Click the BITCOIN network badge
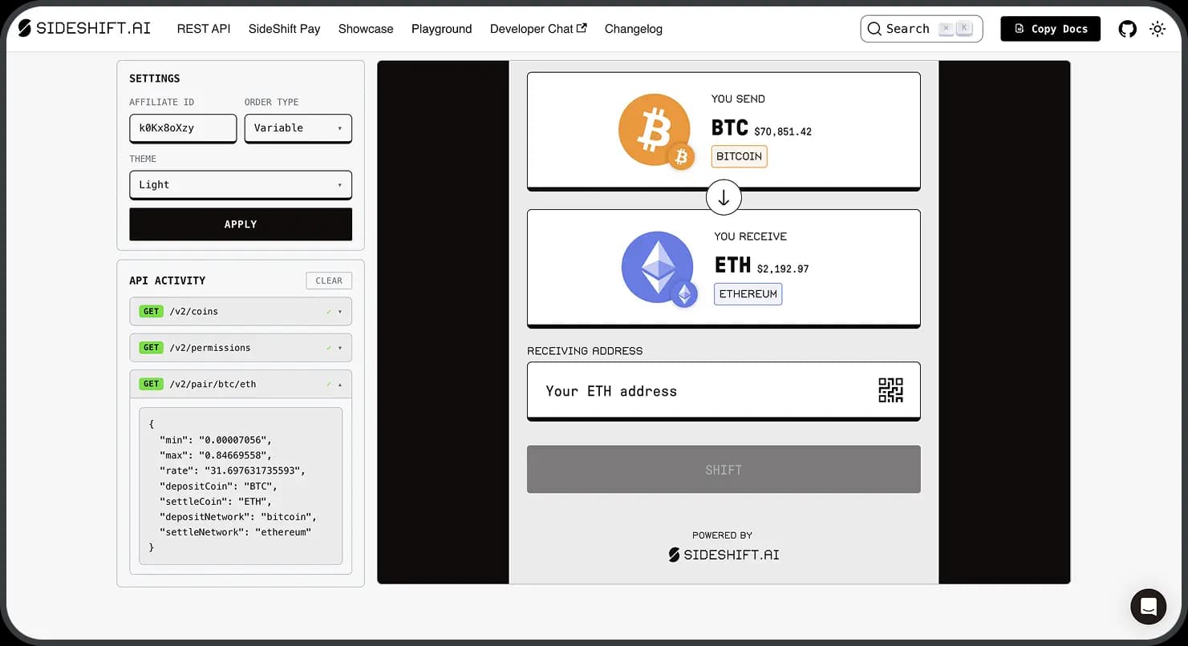 pos(739,156)
